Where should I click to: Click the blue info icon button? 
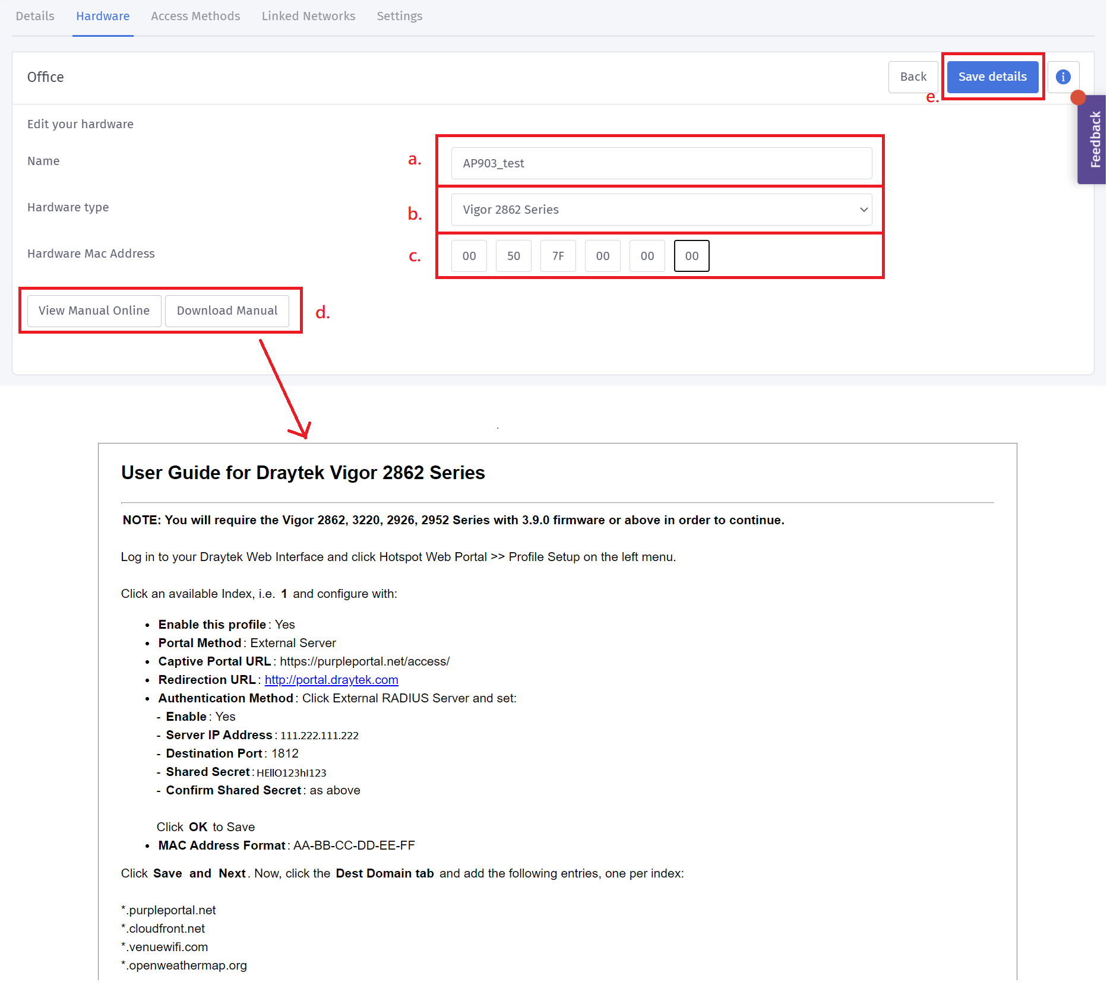(x=1063, y=77)
